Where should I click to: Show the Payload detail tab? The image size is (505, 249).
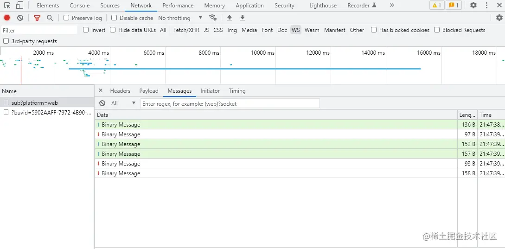[x=149, y=91]
